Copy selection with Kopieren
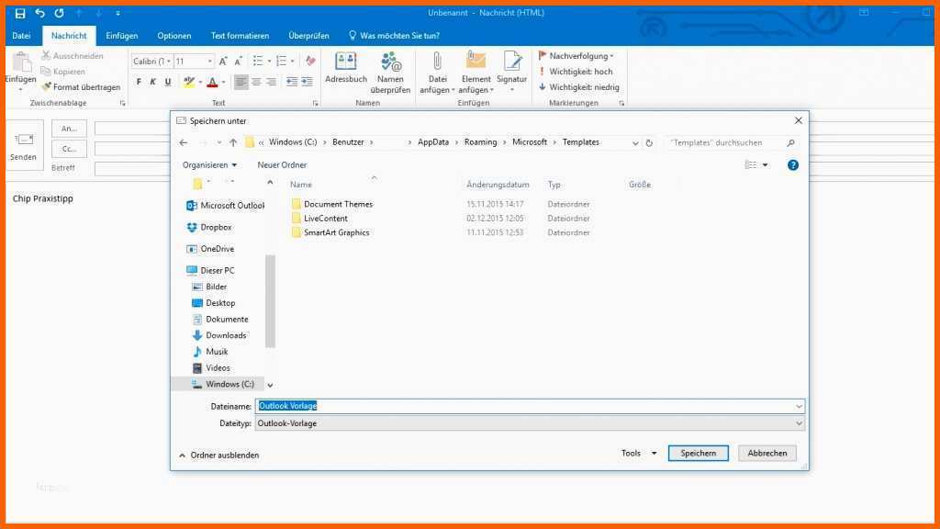The width and height of the screenshot is (940, 529). (63, 72)
